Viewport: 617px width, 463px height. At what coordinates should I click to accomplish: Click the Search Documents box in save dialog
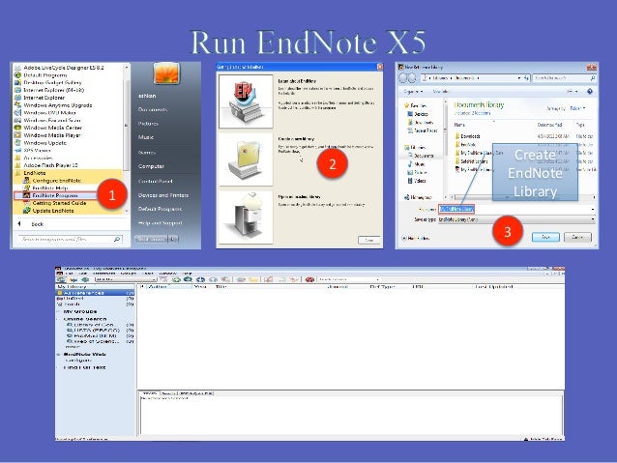[564, 78]
